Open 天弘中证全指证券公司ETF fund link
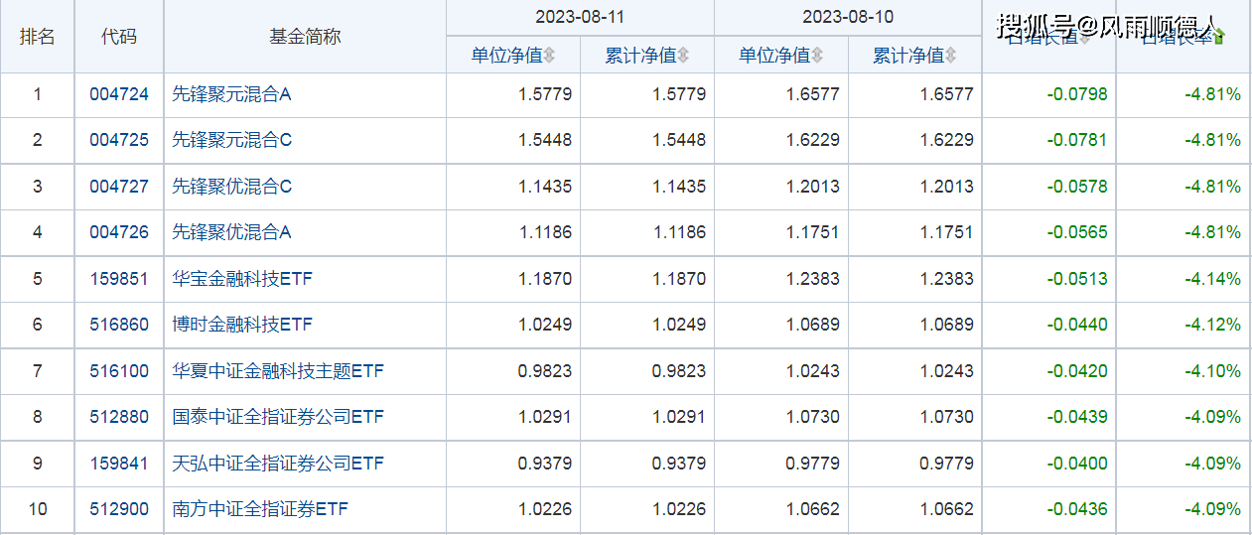The width and height of the screenshot is (1252, 535). [x=278, y=464]
